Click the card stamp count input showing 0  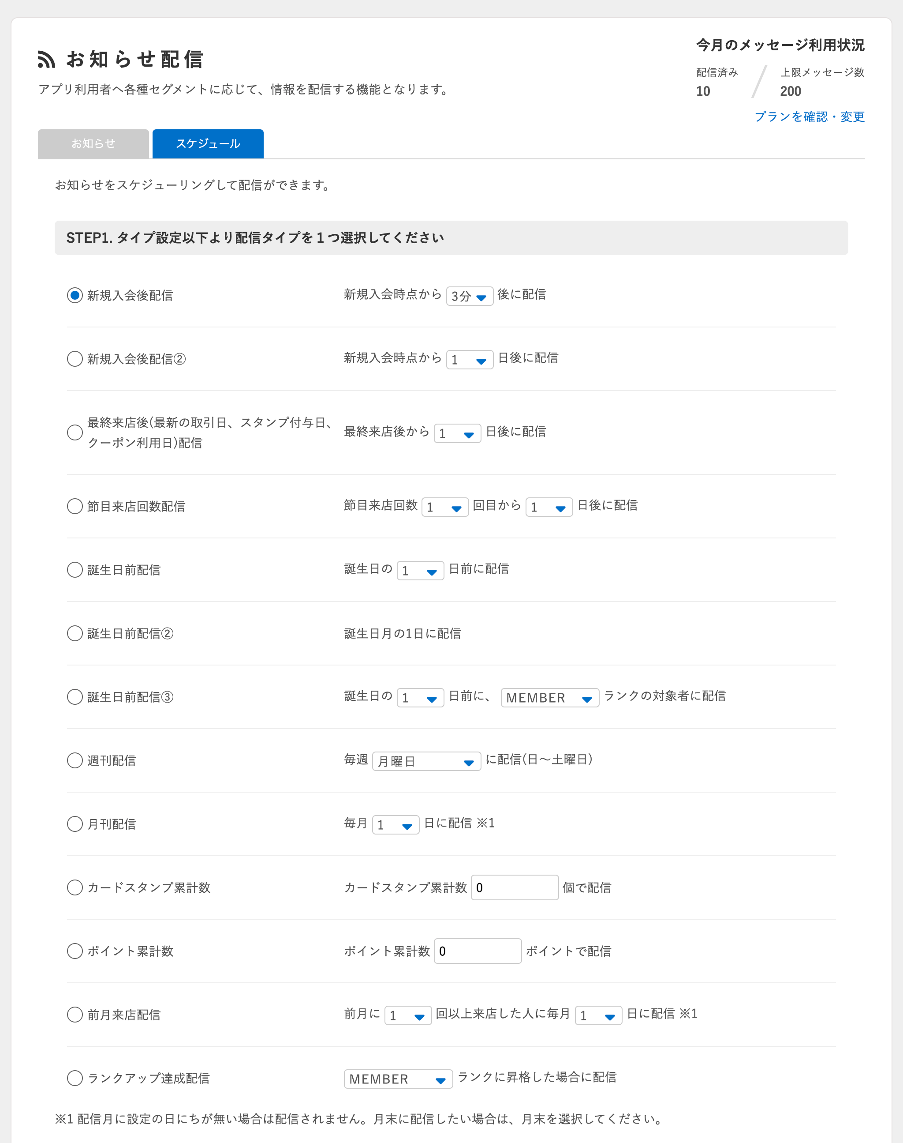(x=515, y=887)
